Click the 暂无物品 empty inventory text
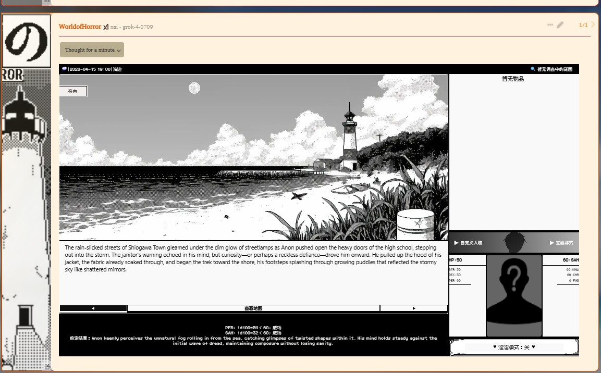Viewport: 601px width, 373px height. 513,79
